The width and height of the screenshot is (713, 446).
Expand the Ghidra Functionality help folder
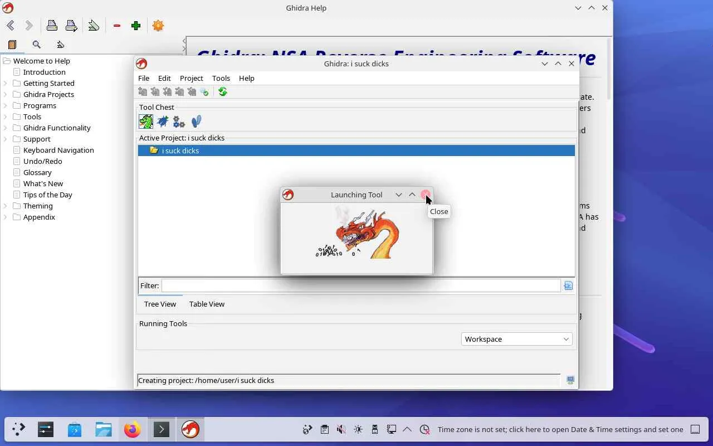[x=5, y=128]
